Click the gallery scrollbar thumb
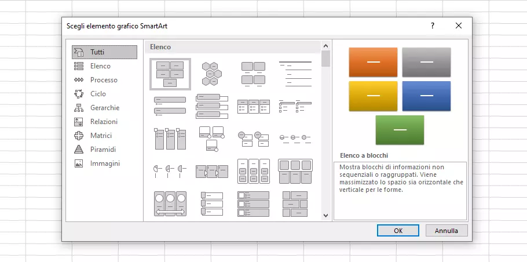The height and width of the screenshot is (262, 527). [325, 59]
